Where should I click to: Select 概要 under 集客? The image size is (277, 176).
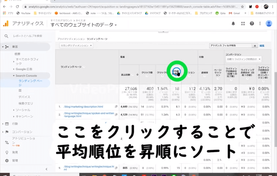[x=17, y=54]
